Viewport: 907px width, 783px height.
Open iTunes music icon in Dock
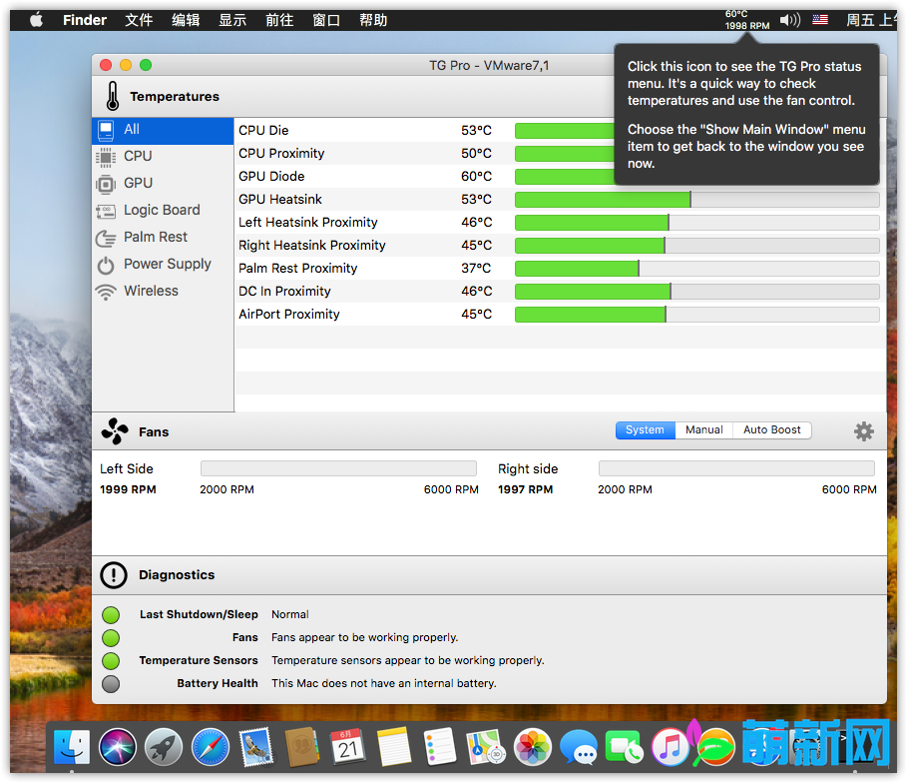[671, 747]
